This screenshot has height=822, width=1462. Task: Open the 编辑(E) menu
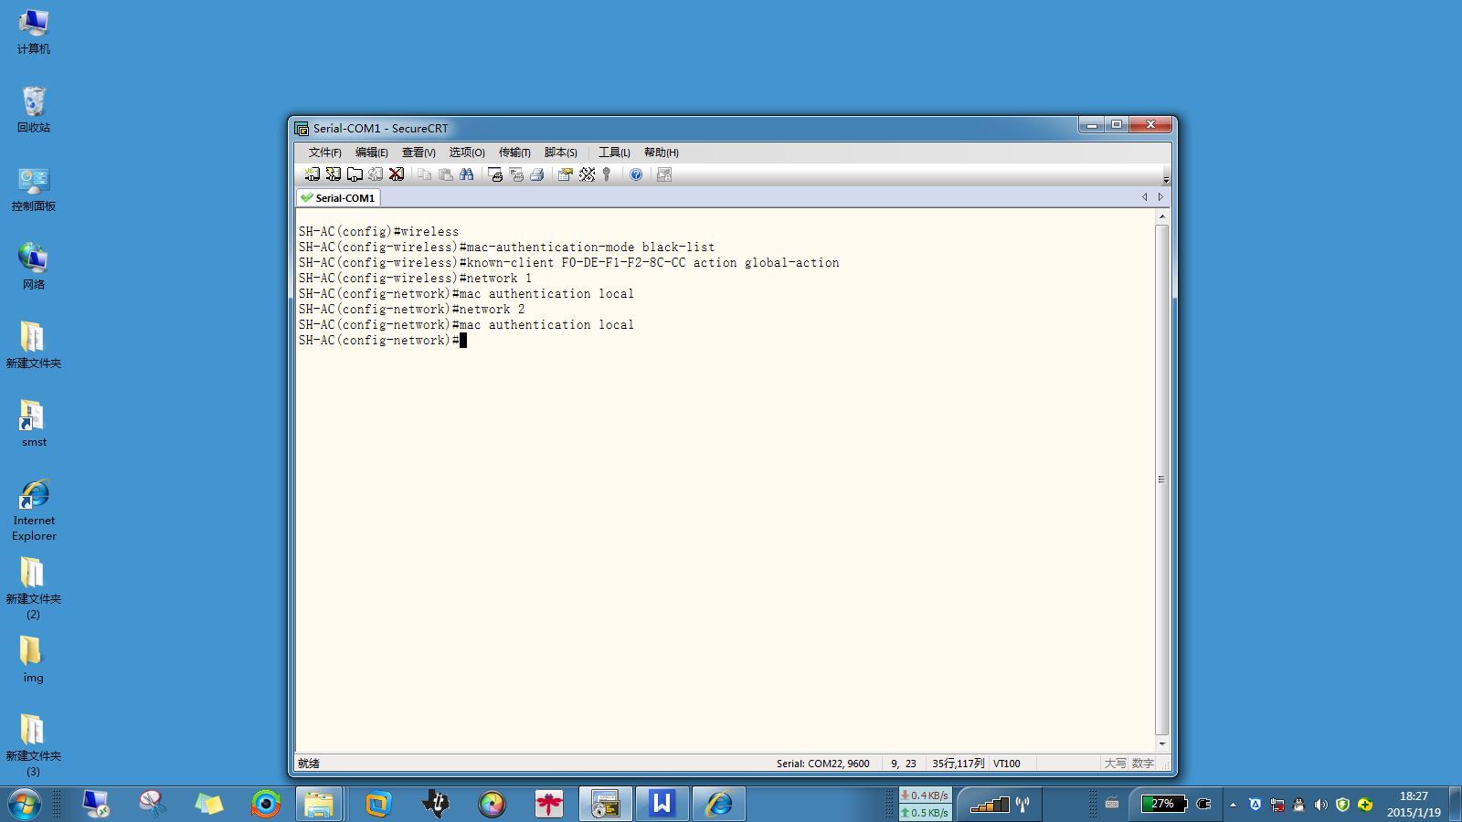pyautogui.click(x=371, y=153)
